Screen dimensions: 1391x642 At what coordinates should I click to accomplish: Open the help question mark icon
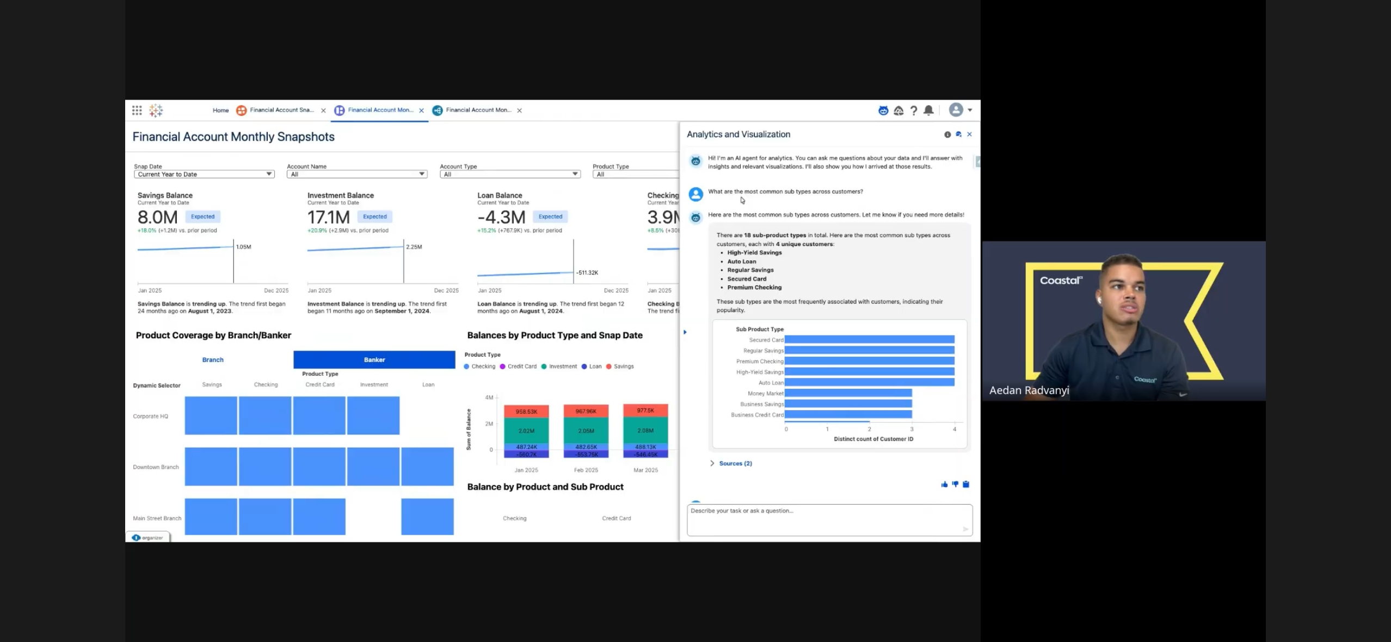pos(914,111)
